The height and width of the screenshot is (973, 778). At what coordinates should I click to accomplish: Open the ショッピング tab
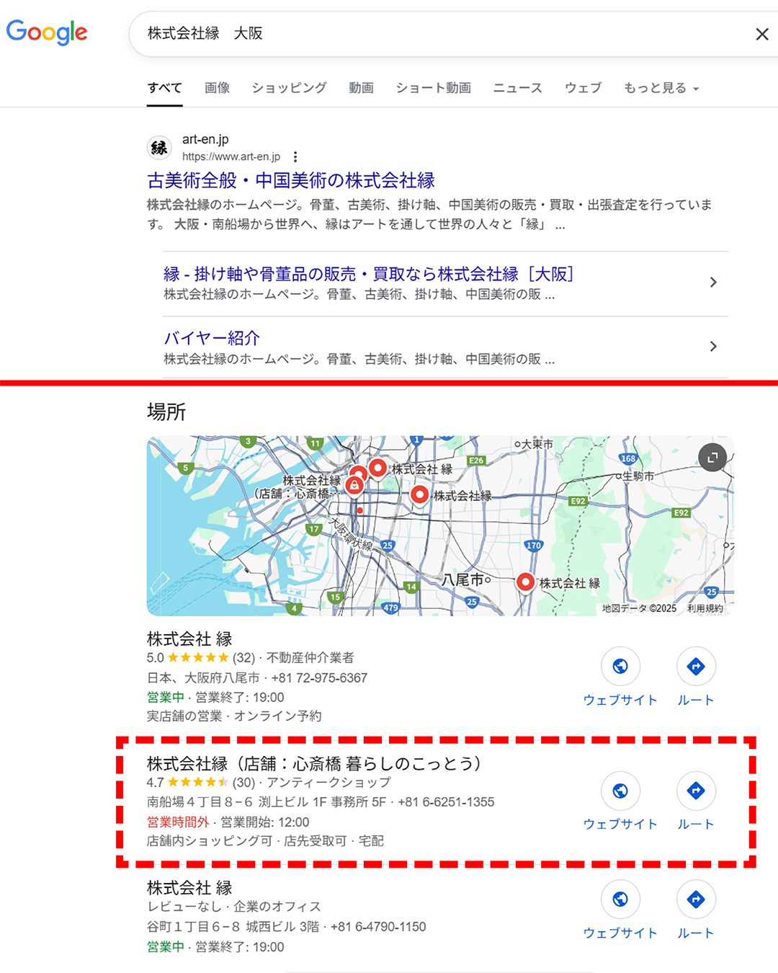click(x=289, y=88)
